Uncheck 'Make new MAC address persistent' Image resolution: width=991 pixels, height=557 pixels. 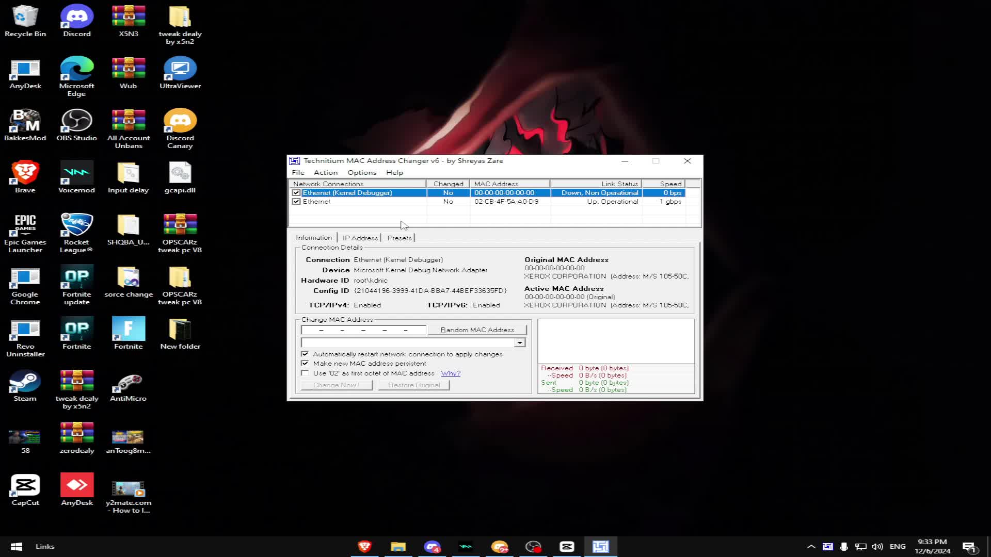coord(305,363)
